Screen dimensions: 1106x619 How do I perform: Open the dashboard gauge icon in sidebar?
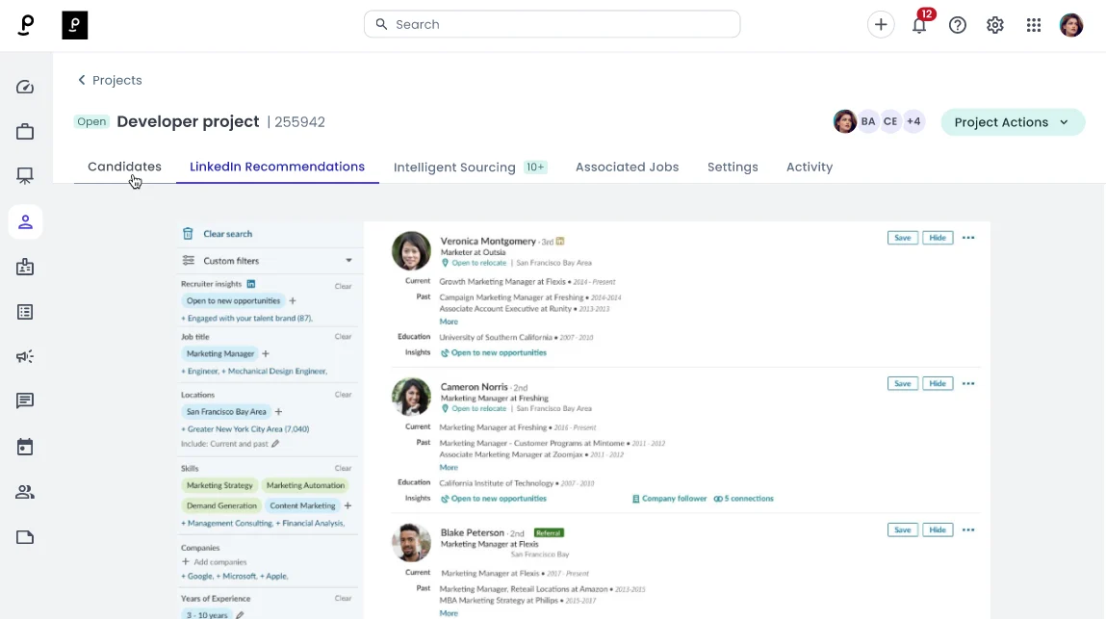[25, 87]
